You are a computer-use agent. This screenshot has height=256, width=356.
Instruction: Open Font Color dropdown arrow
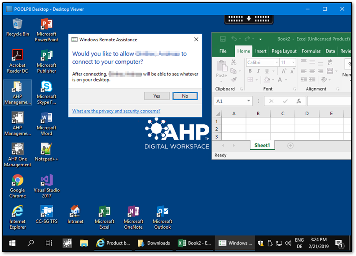click(x=286, y=80)
